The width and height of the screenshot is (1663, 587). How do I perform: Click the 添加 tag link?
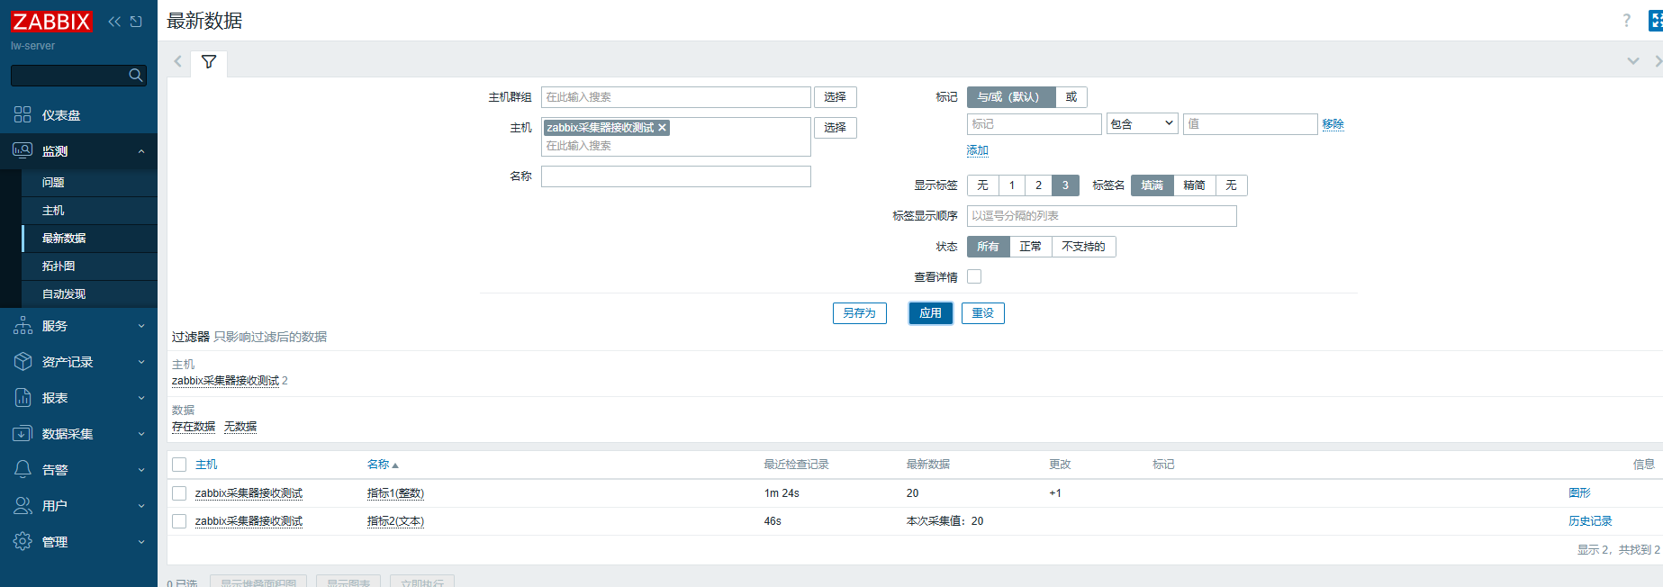click(978, 150)
